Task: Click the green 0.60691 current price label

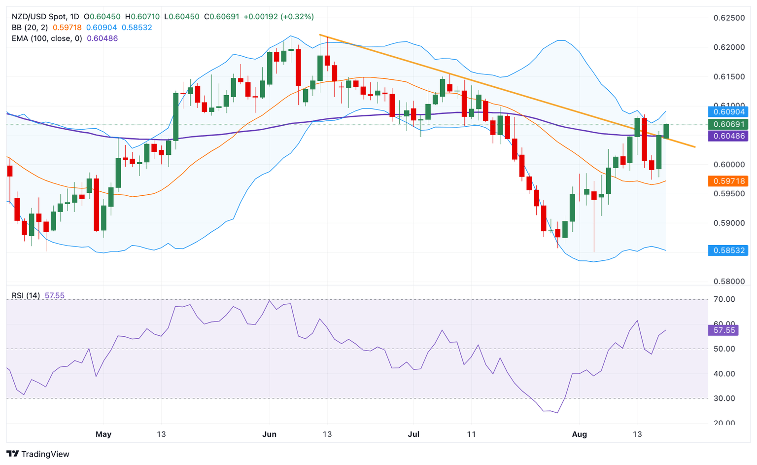Action: (x=727, y=124)
